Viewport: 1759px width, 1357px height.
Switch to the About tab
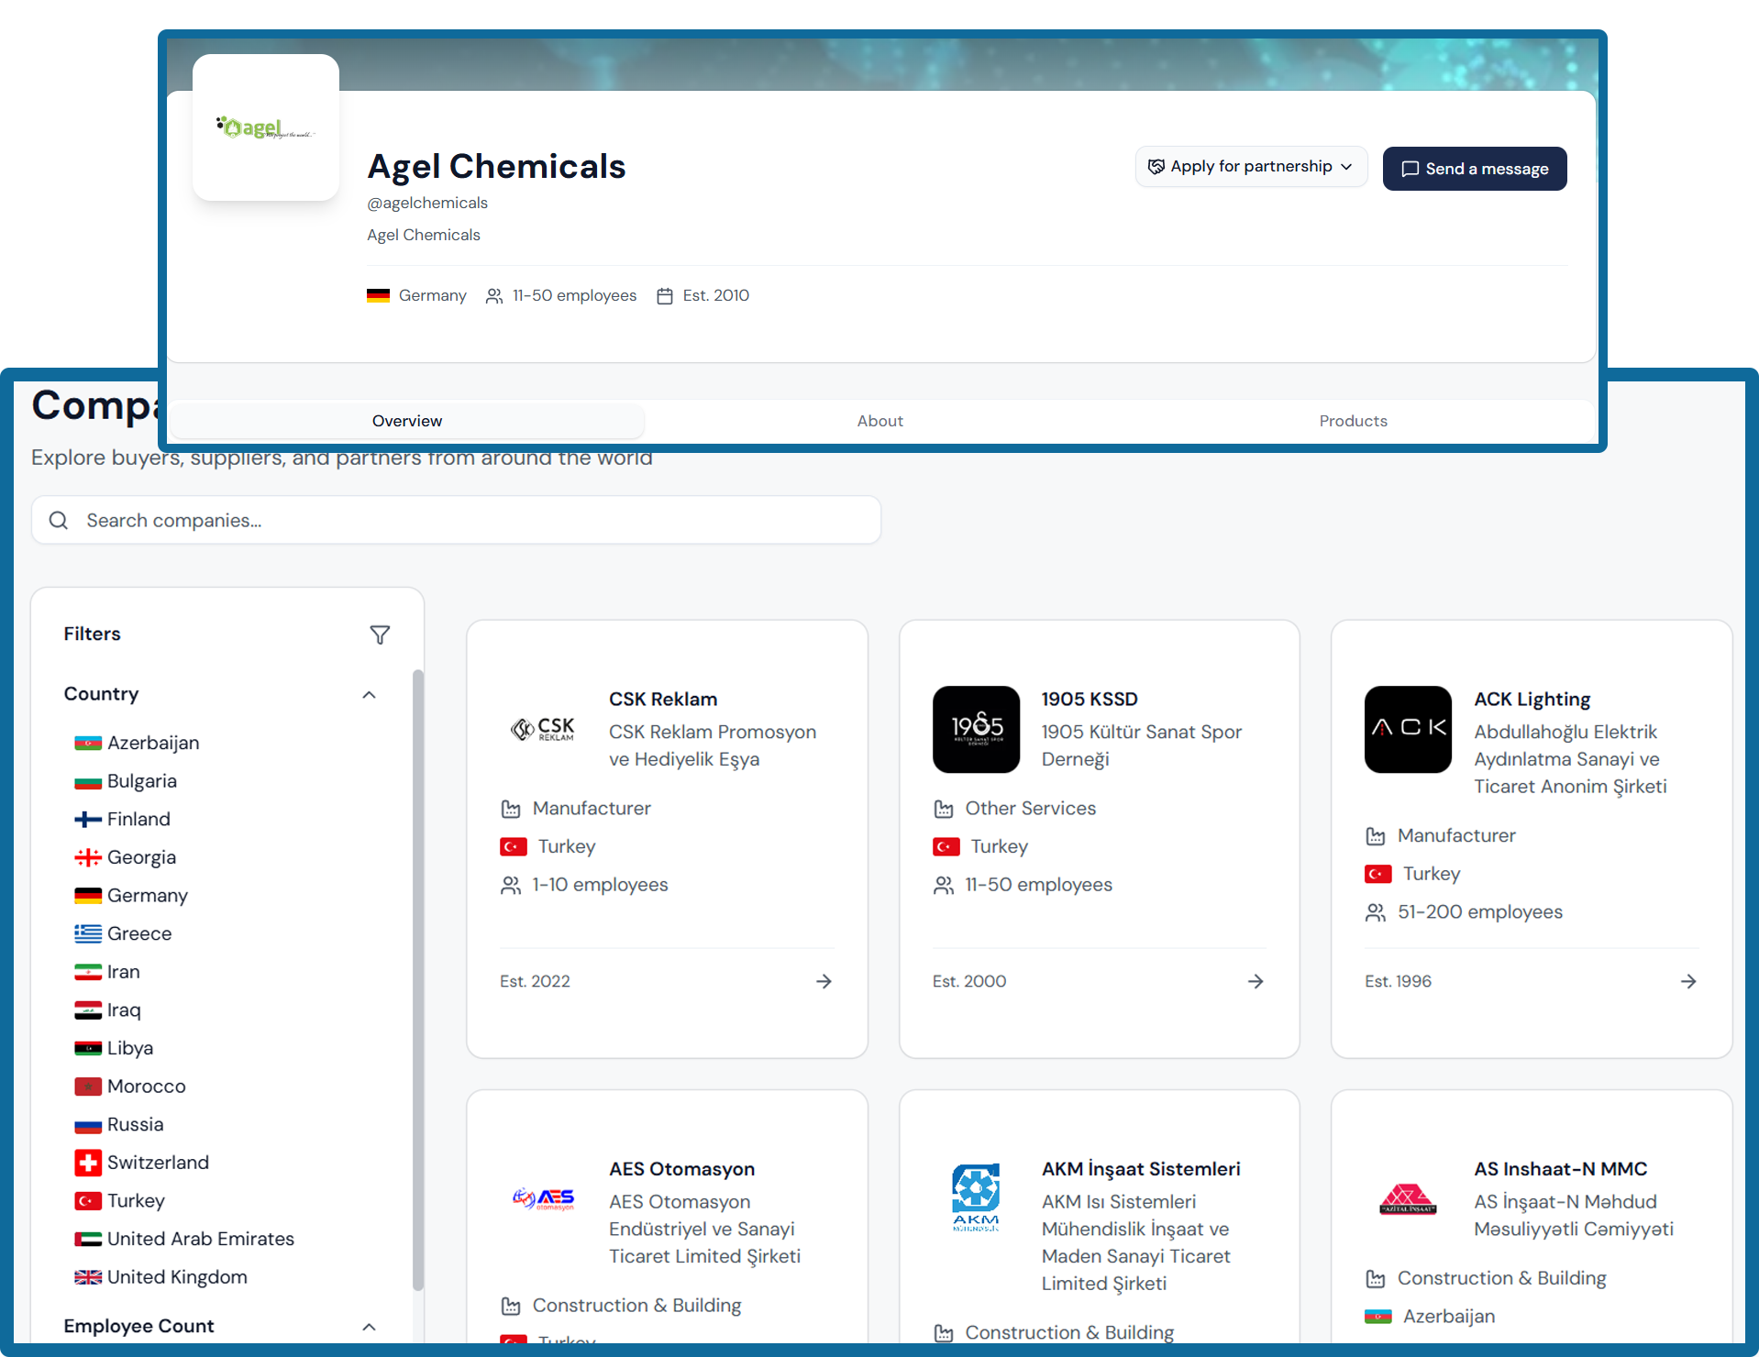880,421
